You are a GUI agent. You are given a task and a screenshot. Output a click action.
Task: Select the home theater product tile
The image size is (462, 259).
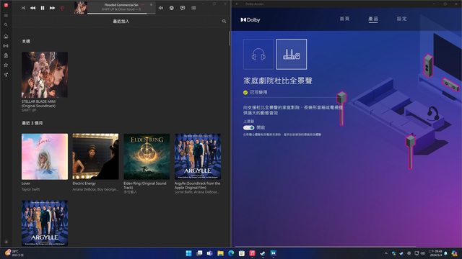(x=292, y=55)
